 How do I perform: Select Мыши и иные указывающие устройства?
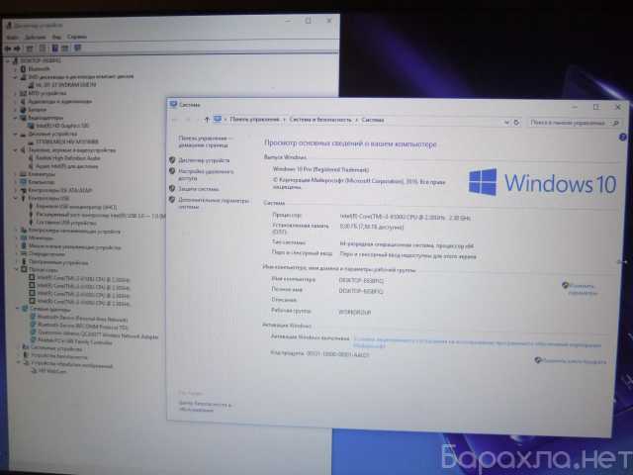[74, 246]
